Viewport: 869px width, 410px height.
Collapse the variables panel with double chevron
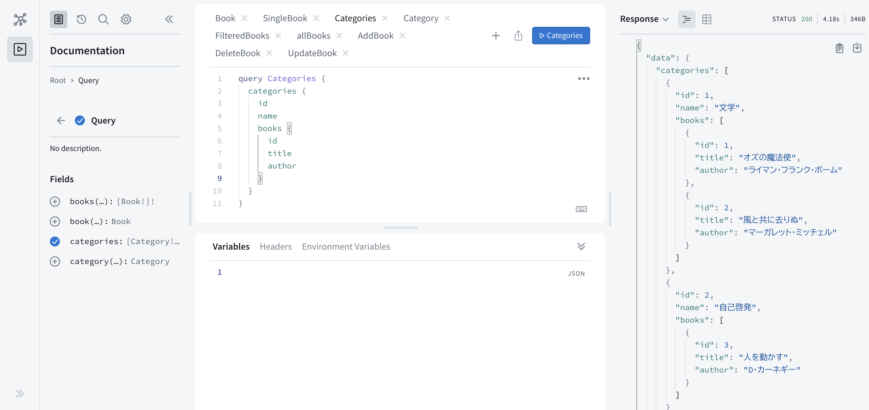point(581,246)
